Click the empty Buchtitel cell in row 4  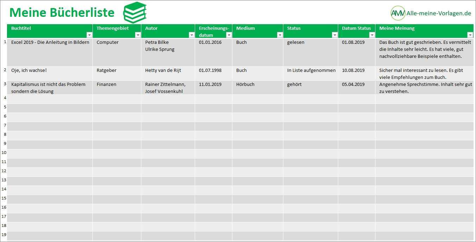(x=50, y=99)
